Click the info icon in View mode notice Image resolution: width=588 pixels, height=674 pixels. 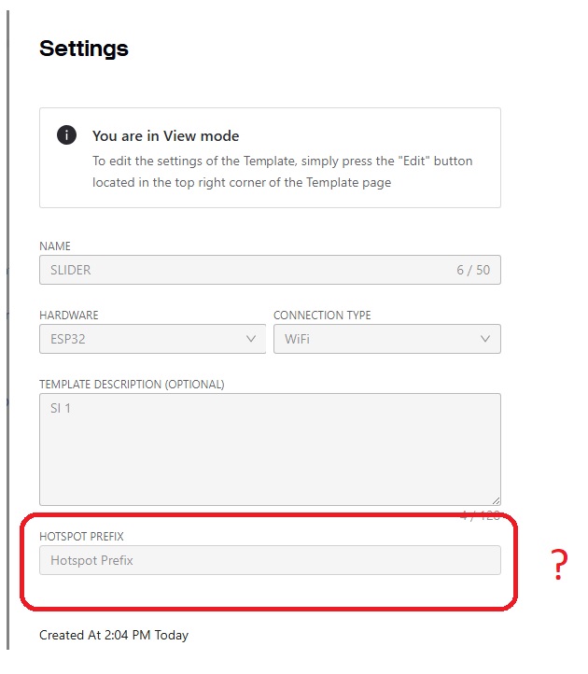[x=66, y=135]
